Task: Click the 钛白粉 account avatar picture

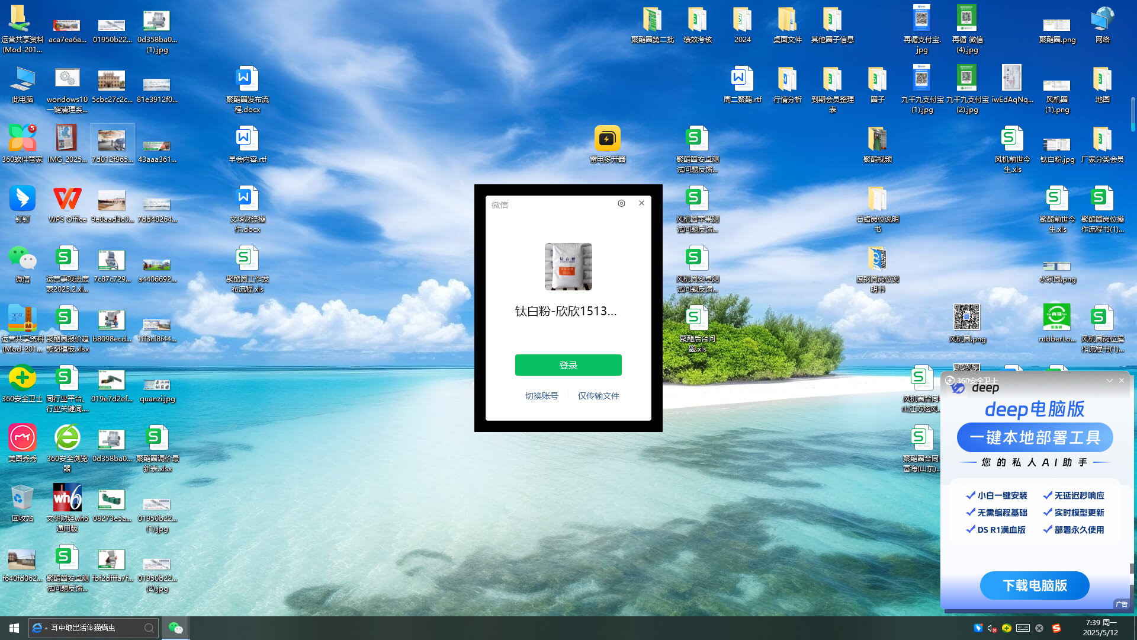Action: pos(568,267)
